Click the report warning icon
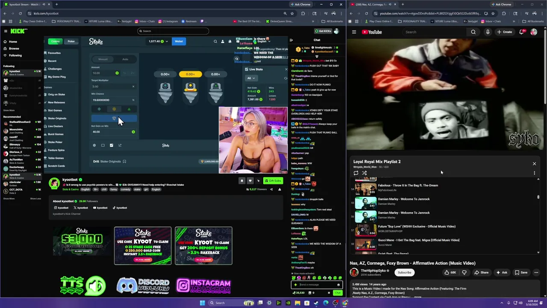This screenshot has height=308, width=547. point(279,189)
